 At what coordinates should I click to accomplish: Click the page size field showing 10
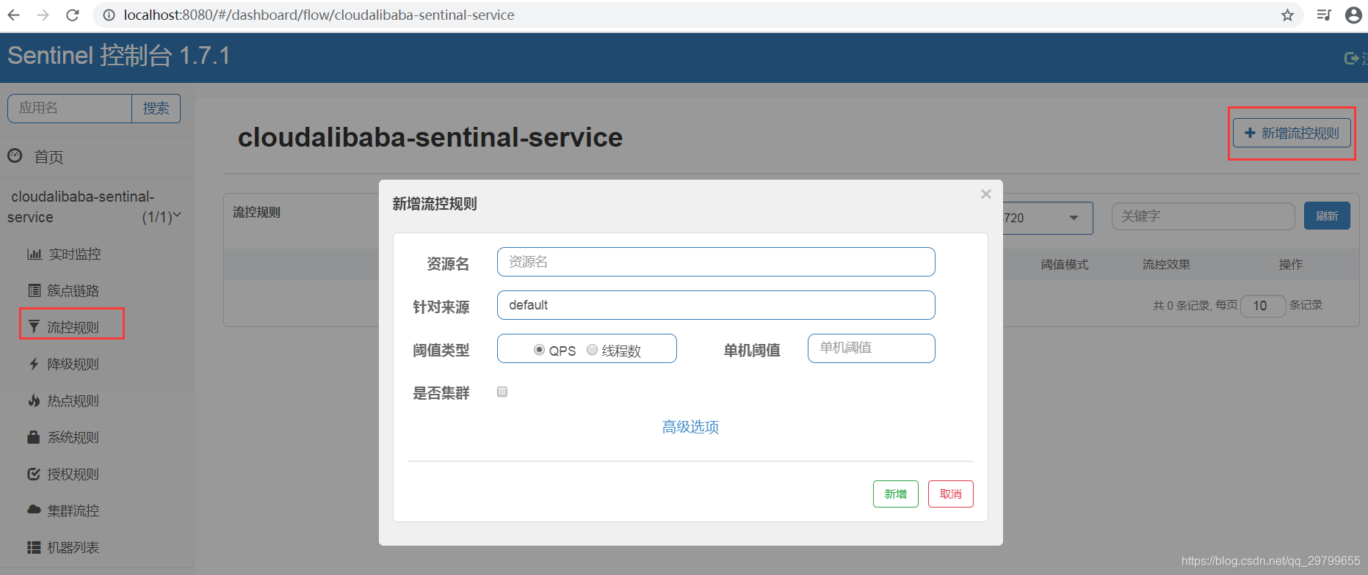1262,305
